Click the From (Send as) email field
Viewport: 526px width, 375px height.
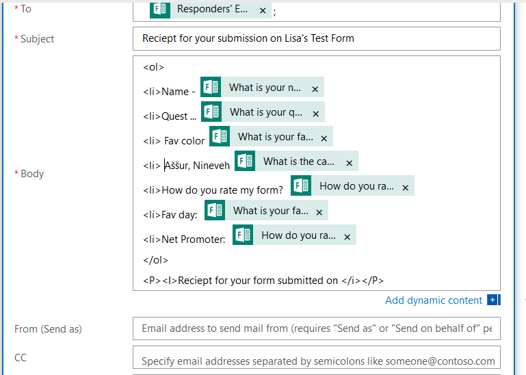[316, 328]
